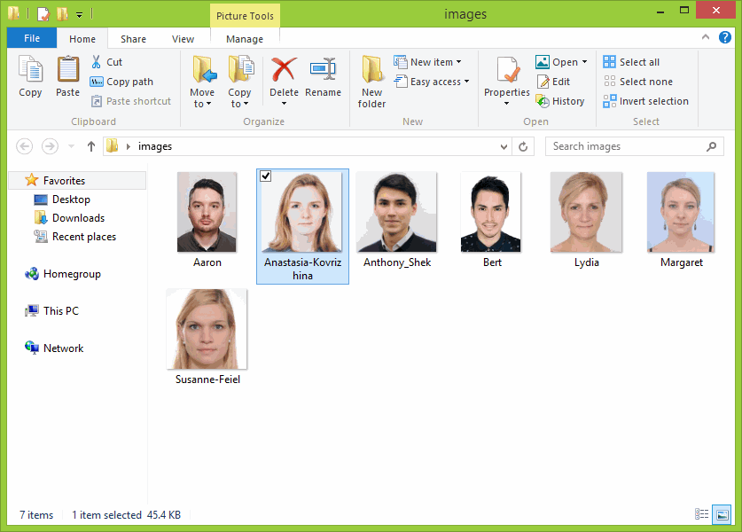Click Select none
Image resolution: width=742 pixels, height=532 pixels.
click(x=637, y=82)
